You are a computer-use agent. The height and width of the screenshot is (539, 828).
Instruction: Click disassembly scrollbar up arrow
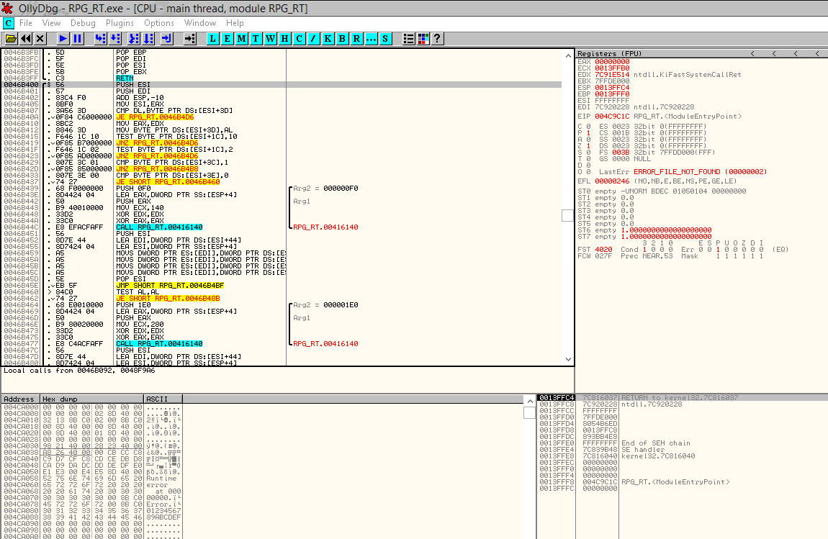[568, 55]
